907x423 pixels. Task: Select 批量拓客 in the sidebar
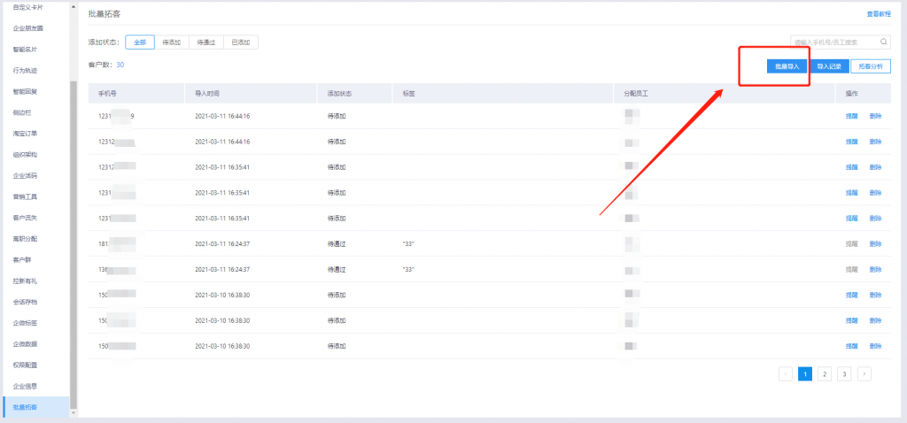(x=35, y=407)
